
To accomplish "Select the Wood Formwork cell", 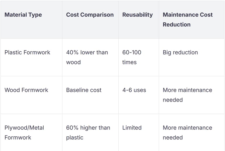I will point(26,90).
